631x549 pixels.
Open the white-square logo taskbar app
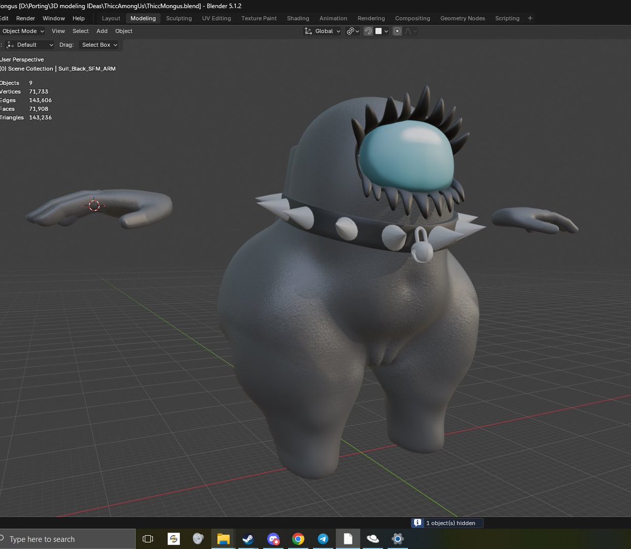point(174,539)
